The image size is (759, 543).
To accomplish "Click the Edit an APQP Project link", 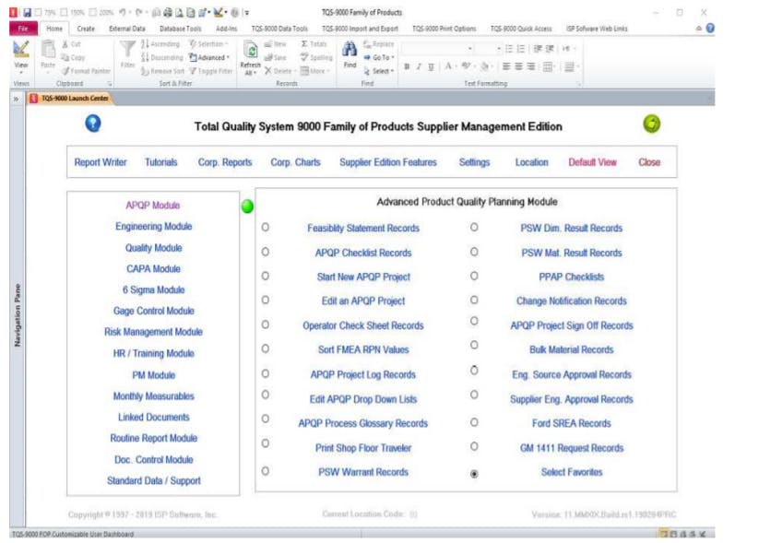I will [363, 301].
